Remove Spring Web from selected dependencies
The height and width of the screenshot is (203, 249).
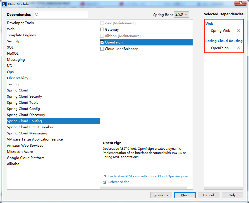238,31
